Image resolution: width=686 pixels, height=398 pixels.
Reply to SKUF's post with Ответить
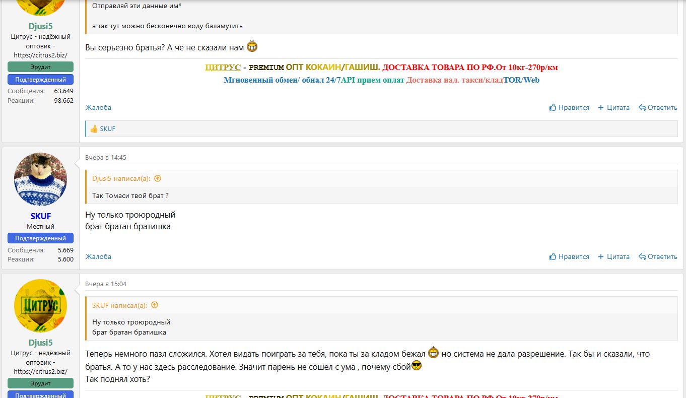coord(658,256)
